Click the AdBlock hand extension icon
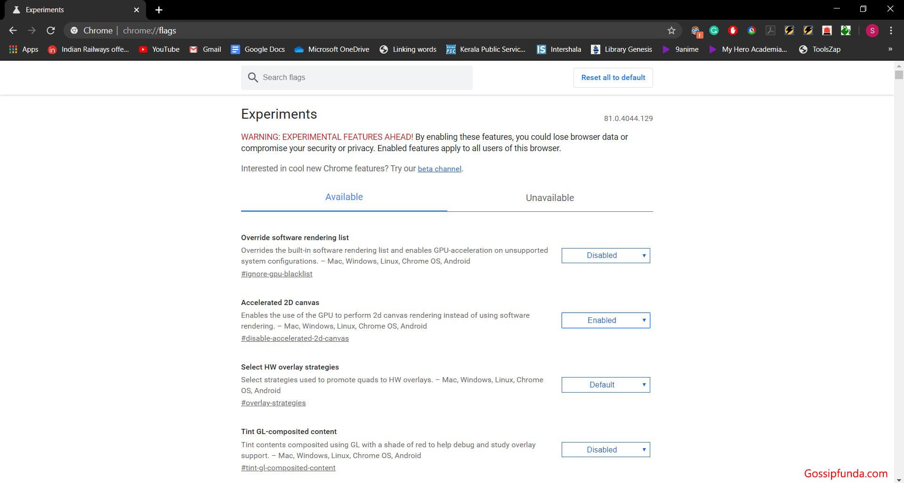 [733, 31]
